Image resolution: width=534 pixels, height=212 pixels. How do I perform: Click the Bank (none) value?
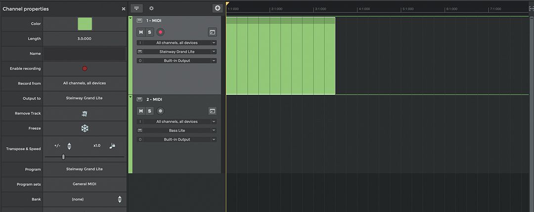pyautogui.click(x=78, y=200)
